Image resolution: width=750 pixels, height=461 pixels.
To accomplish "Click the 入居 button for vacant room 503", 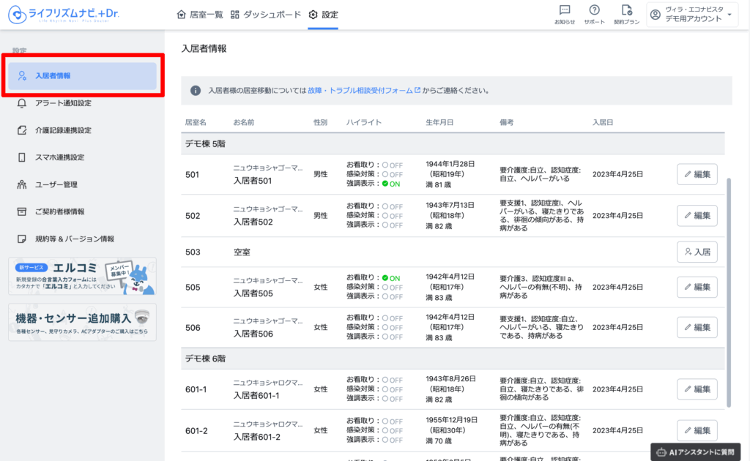I will click(x=697, y=252).
